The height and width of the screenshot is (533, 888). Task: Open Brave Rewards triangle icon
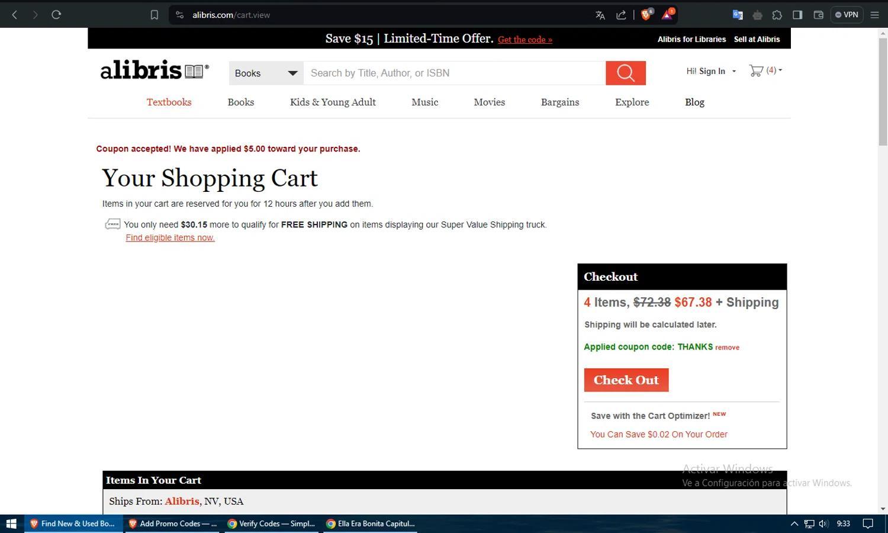coord(667,14)
